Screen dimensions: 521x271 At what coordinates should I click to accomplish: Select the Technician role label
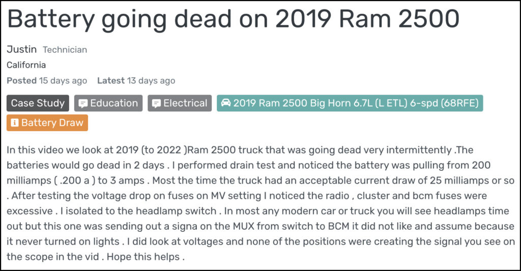(65, 50)
